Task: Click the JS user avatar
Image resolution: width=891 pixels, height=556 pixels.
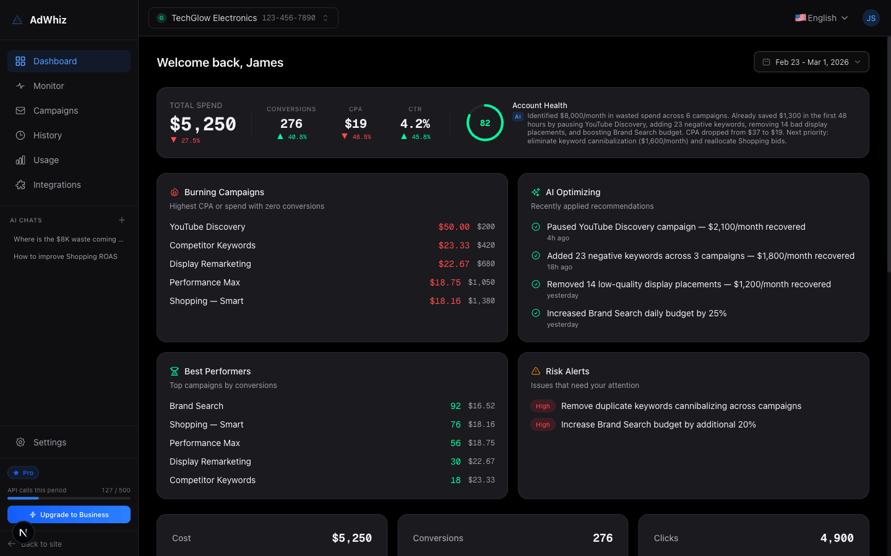Action: pyautogui.click(x=871, y=18)
